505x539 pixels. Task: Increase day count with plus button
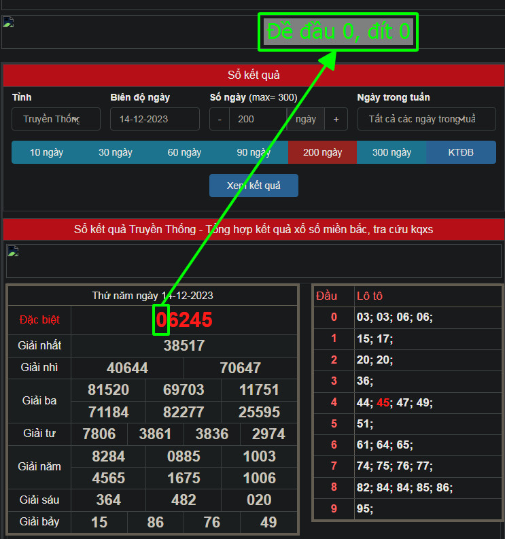click(335, 119)
